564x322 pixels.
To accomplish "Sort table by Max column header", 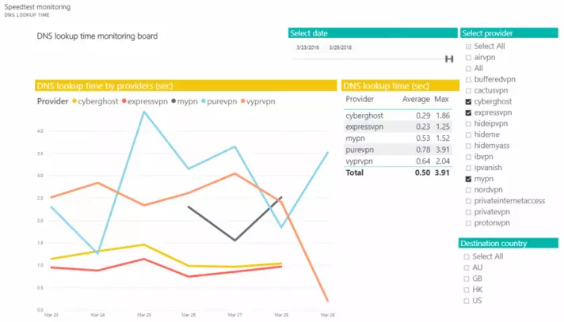I will click(442, 100).
